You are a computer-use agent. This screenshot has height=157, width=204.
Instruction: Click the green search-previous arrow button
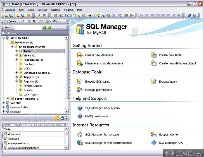[x=44, y=27]
